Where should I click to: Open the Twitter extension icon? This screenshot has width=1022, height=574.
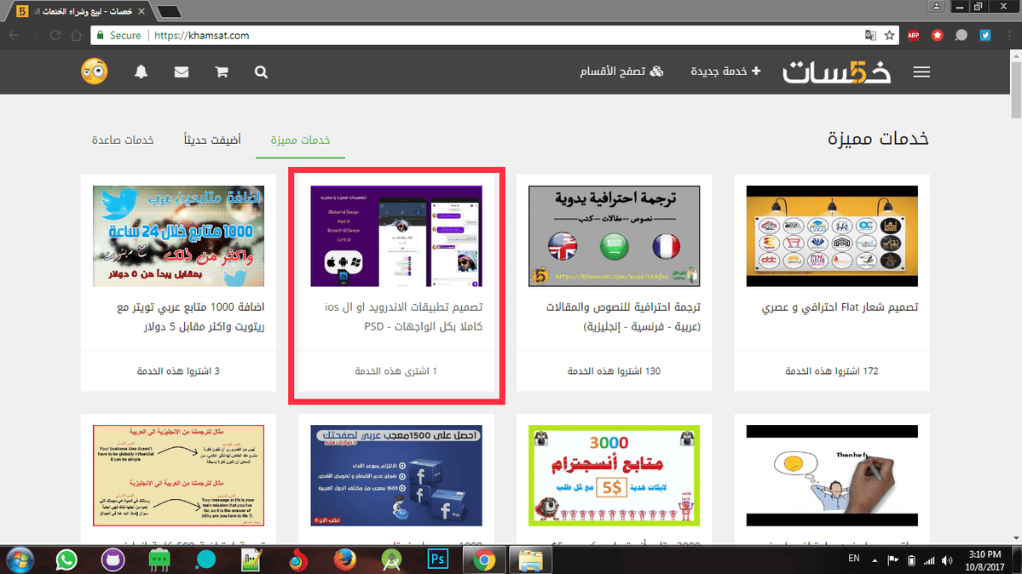[985, 35]
